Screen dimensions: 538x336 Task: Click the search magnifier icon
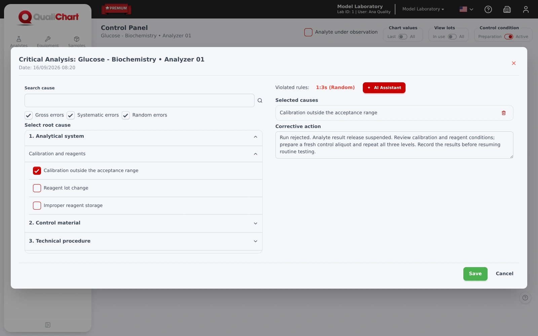[x=260, y=100]
